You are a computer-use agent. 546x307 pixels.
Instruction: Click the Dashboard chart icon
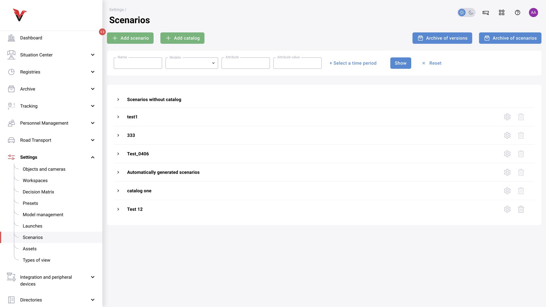tap(11, 38)
